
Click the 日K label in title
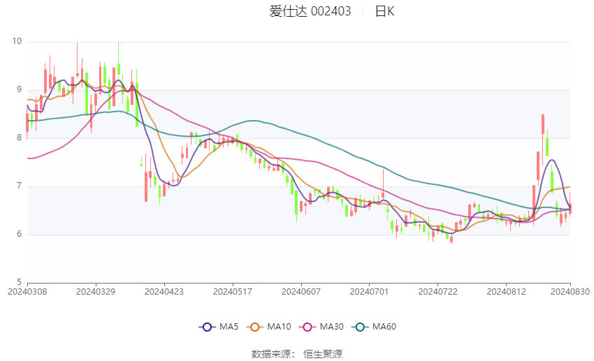coord(385,11)
